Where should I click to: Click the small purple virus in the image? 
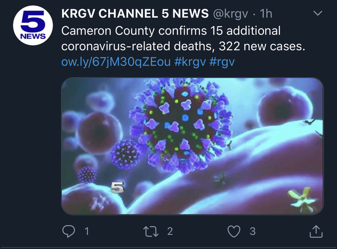pos(125,154)
